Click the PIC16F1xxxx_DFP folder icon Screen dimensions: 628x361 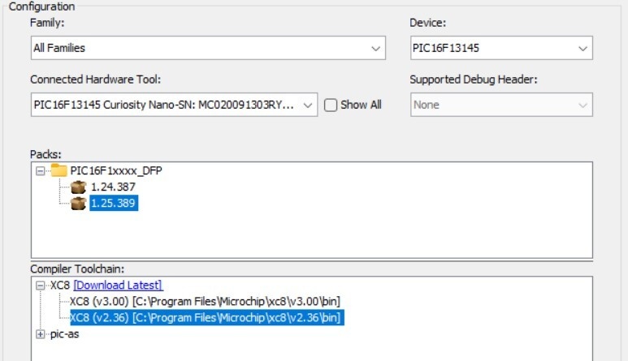click(x=58, y=170)
